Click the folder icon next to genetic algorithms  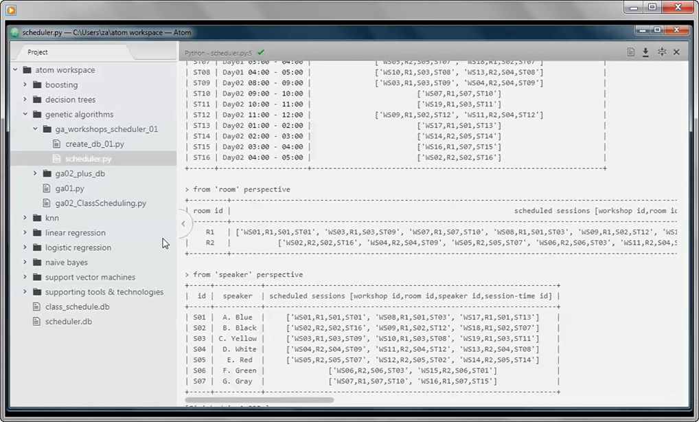(38, 114)
